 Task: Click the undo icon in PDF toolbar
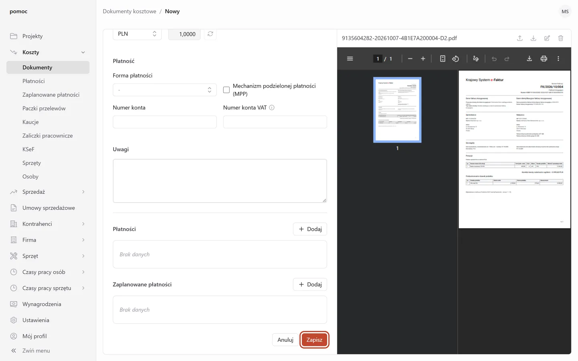pyautogui.click(x=494, y=59)
